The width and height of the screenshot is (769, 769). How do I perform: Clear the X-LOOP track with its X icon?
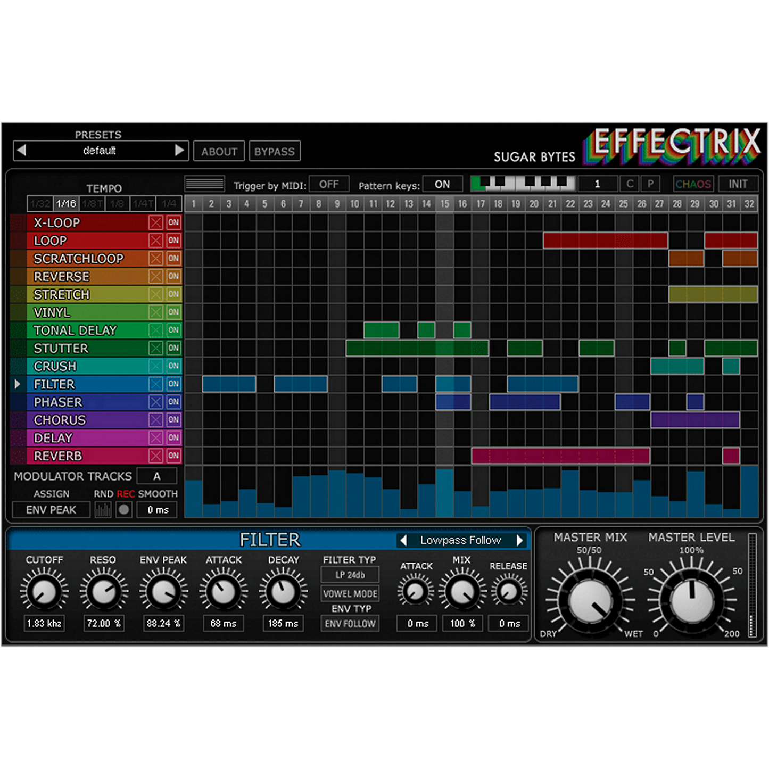155,222
